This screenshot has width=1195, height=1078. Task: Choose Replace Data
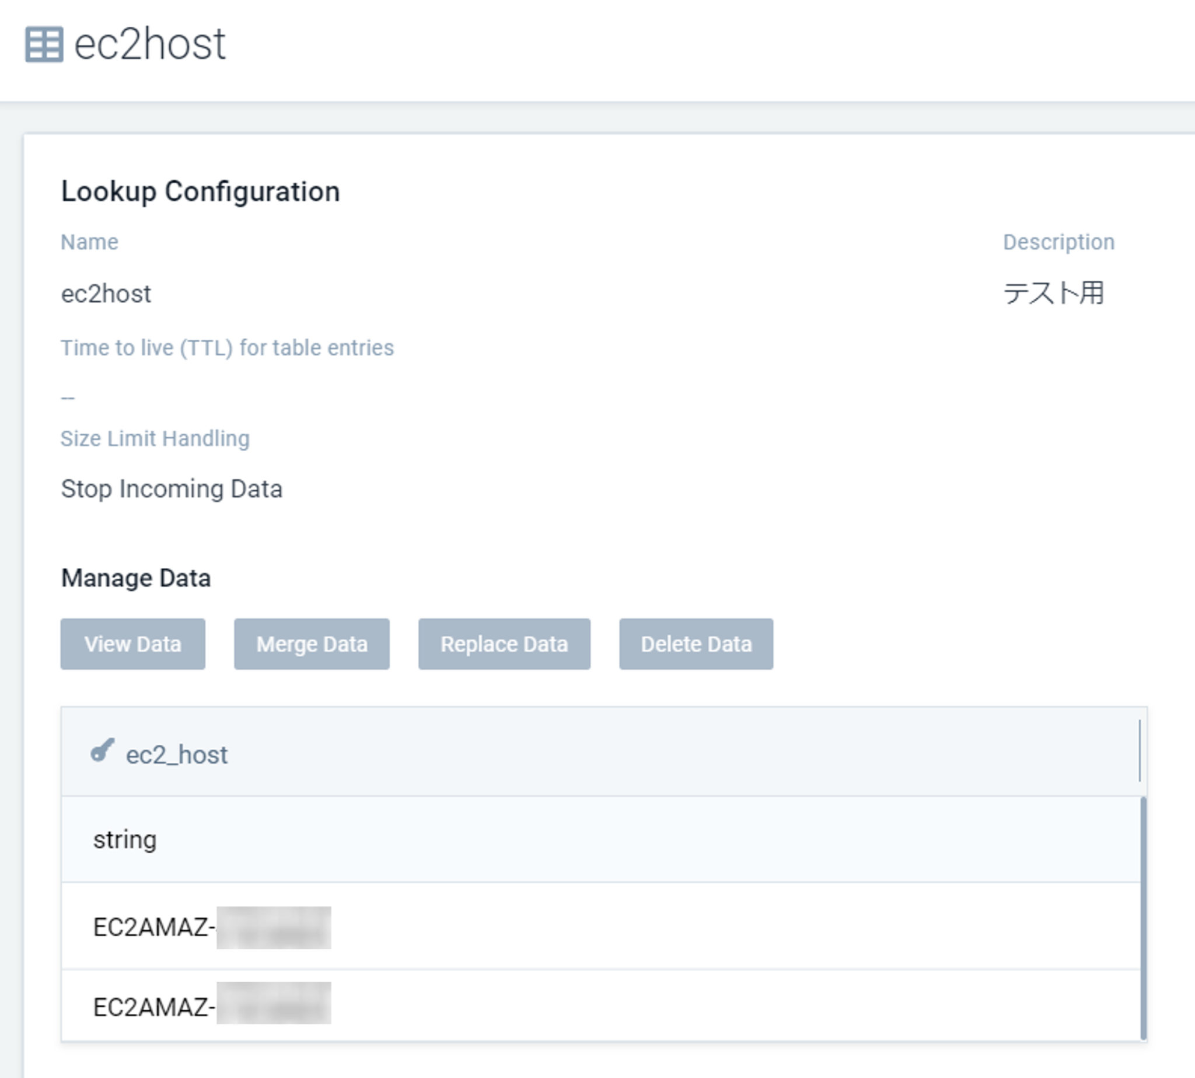coord(504,644)
